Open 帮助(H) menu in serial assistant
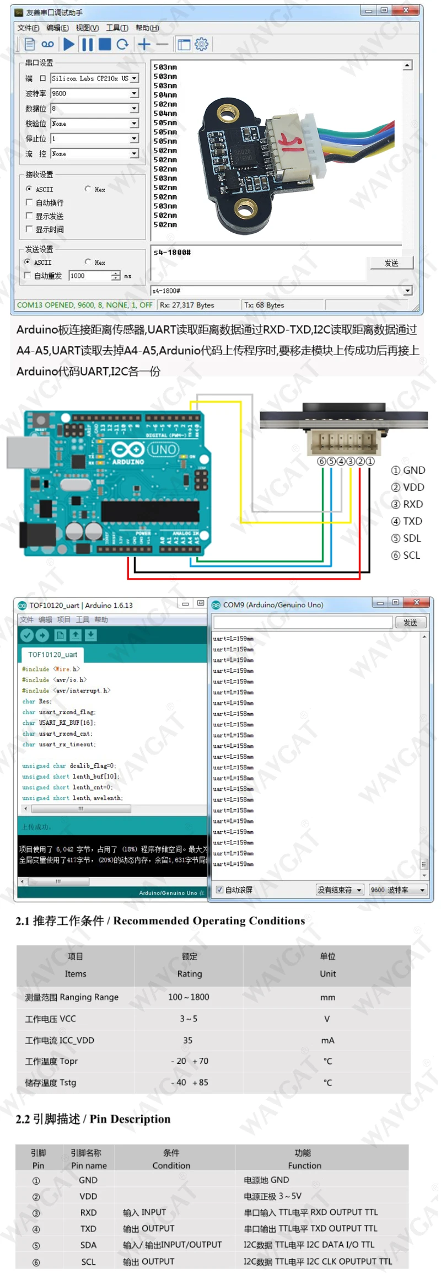Screen dimensions: 441x1279 click(x=147, y=28)
